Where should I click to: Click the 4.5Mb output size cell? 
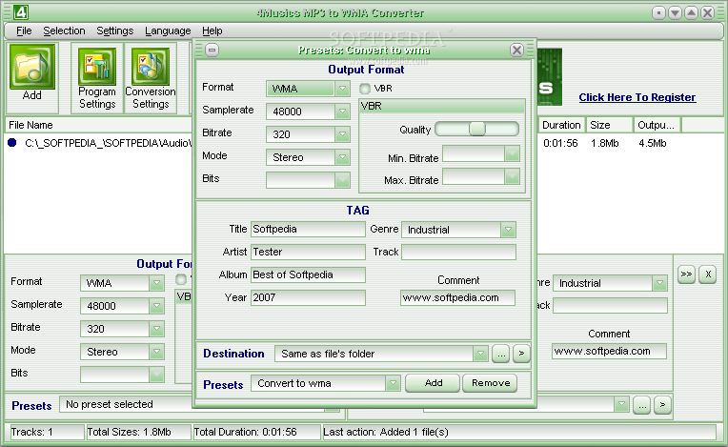coord(652,143)
